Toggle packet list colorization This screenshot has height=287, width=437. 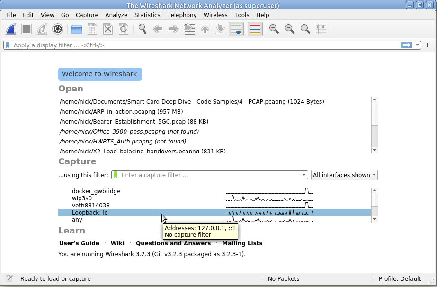pos(255,29)
